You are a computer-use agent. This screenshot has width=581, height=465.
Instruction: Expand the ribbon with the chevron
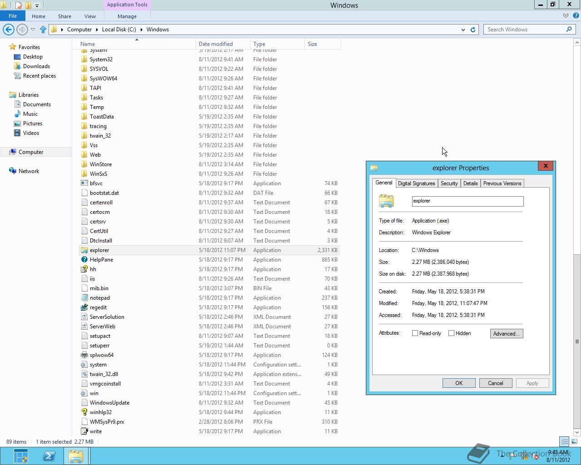[x=566, y=16]
